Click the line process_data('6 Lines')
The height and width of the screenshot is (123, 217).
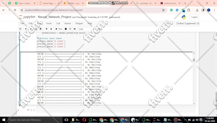[51, 46]
